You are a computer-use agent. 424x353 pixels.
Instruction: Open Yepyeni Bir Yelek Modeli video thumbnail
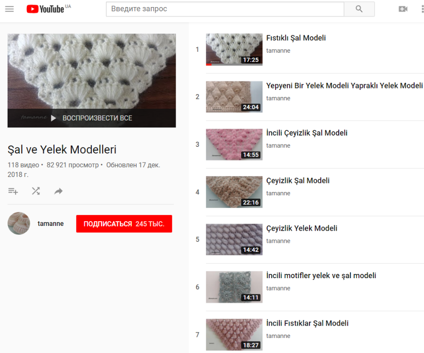[x=234, y=97]
